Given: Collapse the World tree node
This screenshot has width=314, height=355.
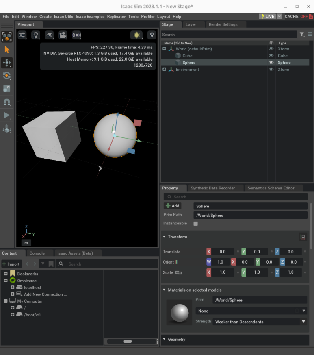Looking at the screenshot, I should 165,49.
